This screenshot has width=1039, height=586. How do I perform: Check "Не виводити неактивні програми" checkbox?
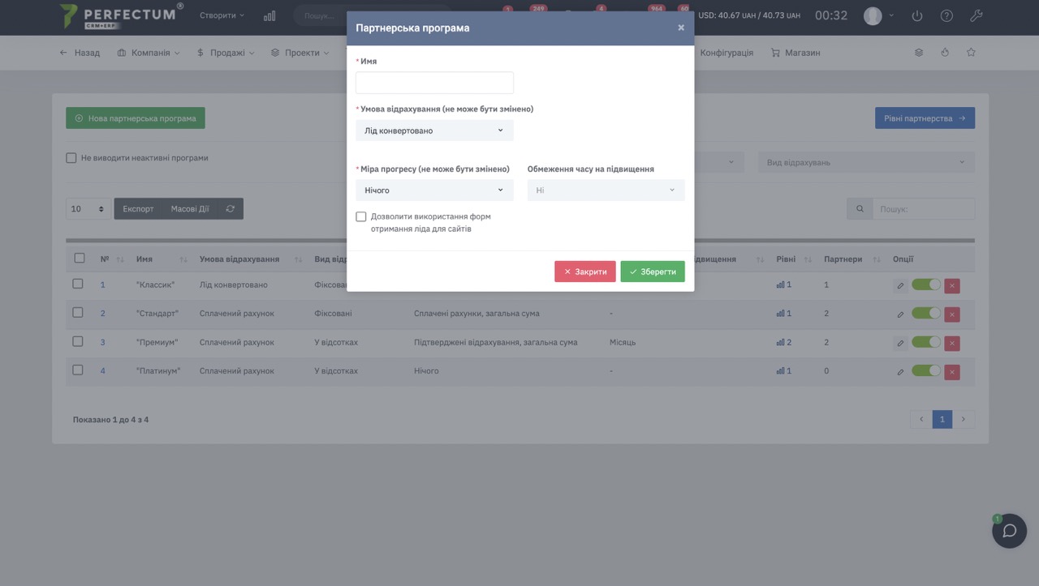coord(71,158)
